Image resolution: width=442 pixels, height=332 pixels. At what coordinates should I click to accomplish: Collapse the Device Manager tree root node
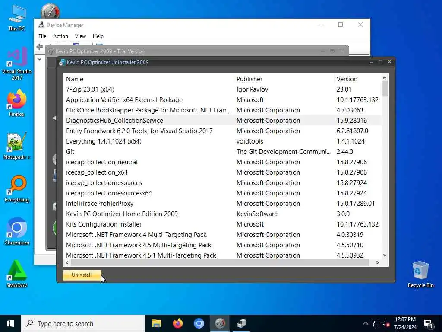point(39,59)
